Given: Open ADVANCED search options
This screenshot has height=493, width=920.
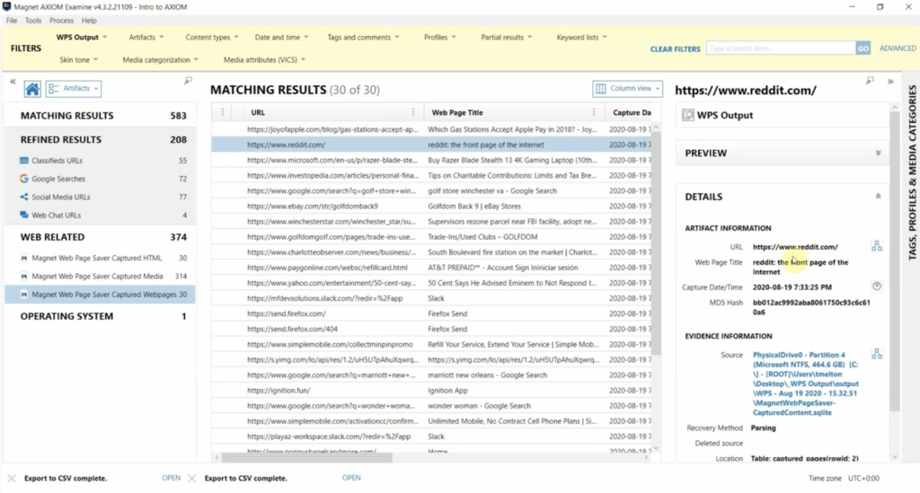Looking at the screenshot, I should (898, 48).
